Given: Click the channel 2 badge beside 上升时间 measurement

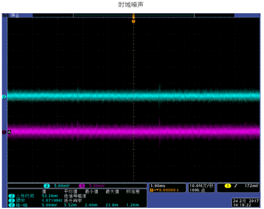Looking at the screenshot, I should 12,196.
